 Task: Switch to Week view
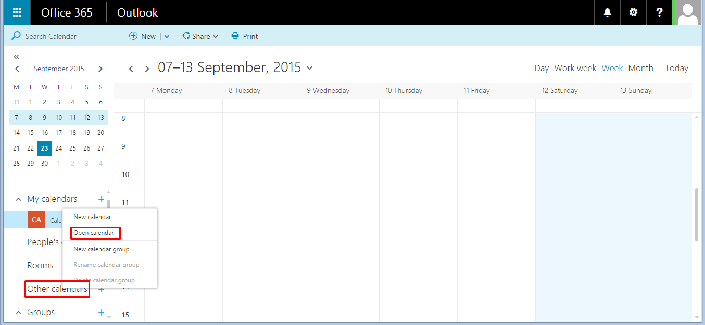point(612,68)
